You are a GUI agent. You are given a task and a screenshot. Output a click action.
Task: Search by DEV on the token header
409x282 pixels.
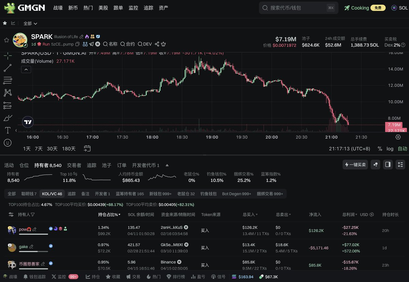tap(145, 44)
